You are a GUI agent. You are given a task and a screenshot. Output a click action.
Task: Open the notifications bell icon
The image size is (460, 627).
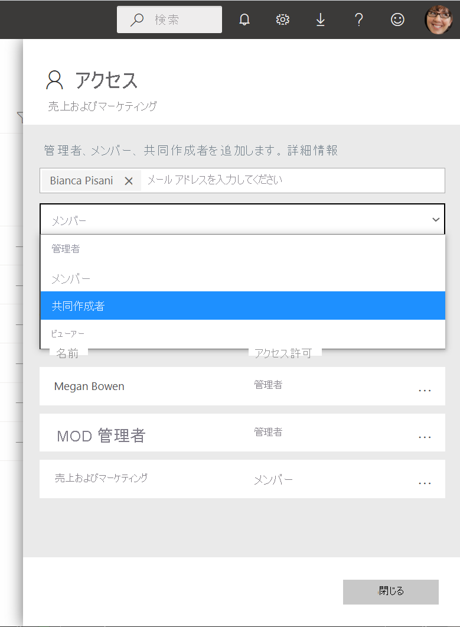(244, 19)
